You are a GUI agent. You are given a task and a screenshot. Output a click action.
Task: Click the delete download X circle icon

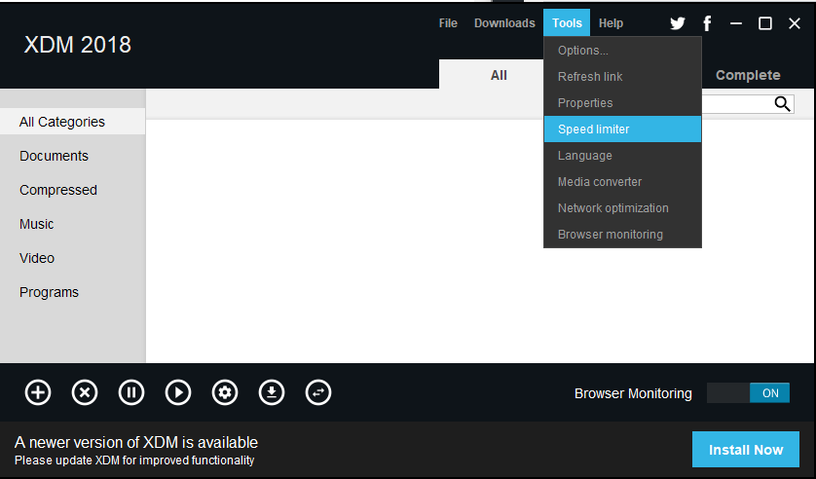pyautogui.click(x=85, y=392)
